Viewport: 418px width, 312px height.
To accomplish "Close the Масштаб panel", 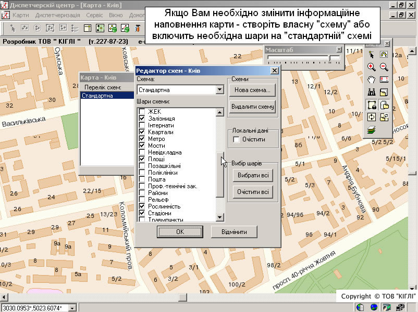I will coord(339,49).
